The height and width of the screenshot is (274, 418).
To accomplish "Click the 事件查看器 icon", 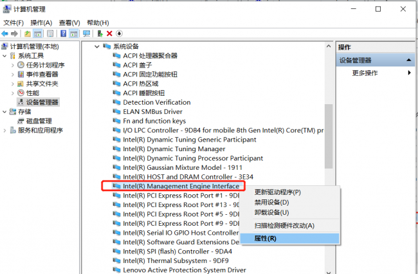I will tap(21, 74).
